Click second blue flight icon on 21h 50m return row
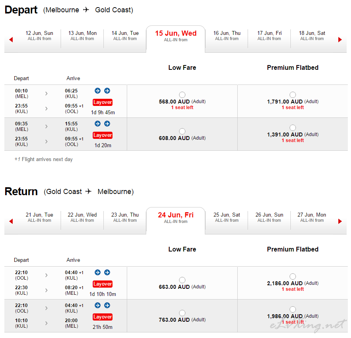The height and width of the screenshot is (338, 351). point(107,305)
